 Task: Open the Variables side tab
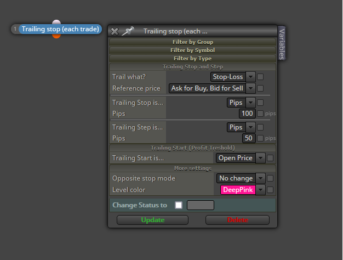[x=282, y=43]
